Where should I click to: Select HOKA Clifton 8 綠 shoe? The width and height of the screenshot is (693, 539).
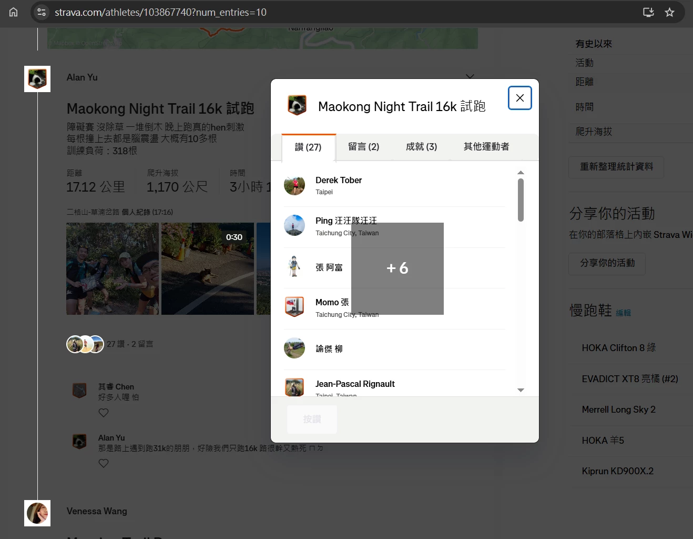(x=619, y=348)
